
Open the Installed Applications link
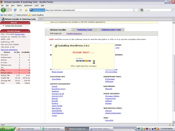[x=74, y=33]
